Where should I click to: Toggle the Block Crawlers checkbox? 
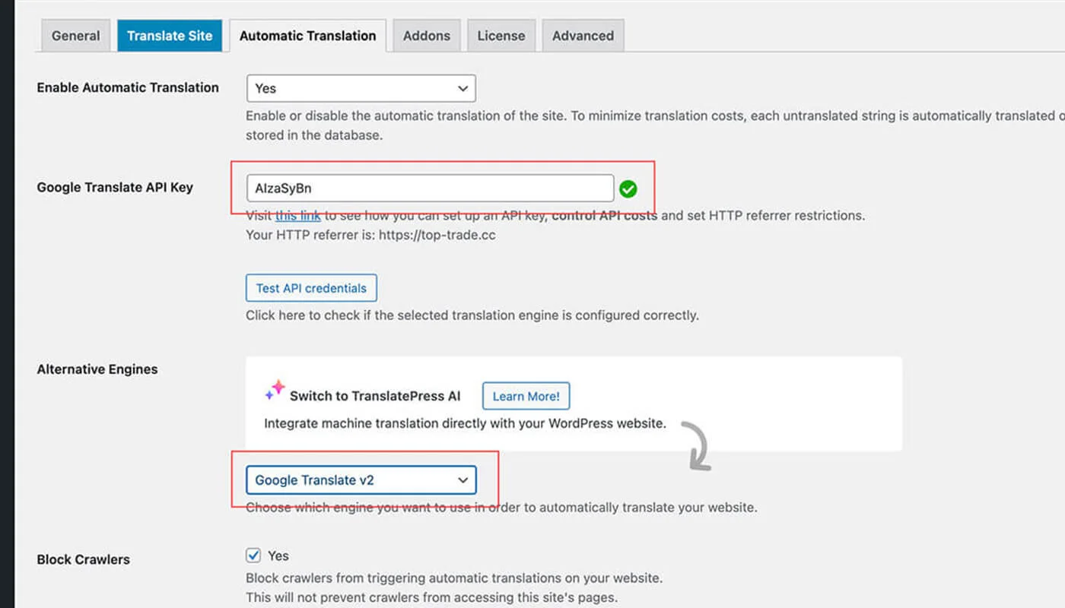point(254,556)
